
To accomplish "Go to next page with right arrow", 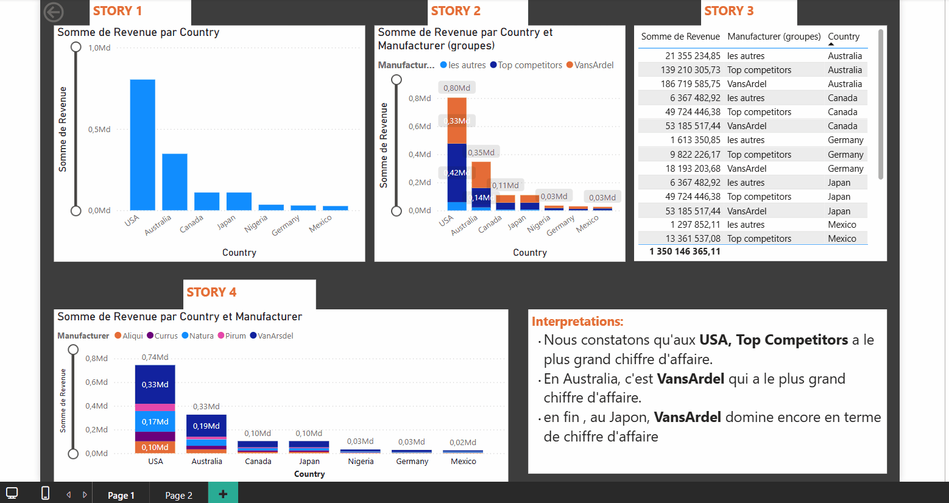I will point(85,494).
